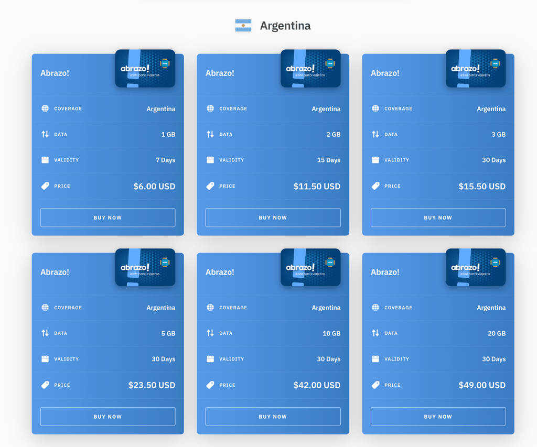Click the eSIM card image on the 10 GB plan
This screenshot has height=447, width=537.
pyautogui.click(x=310, y=267)
